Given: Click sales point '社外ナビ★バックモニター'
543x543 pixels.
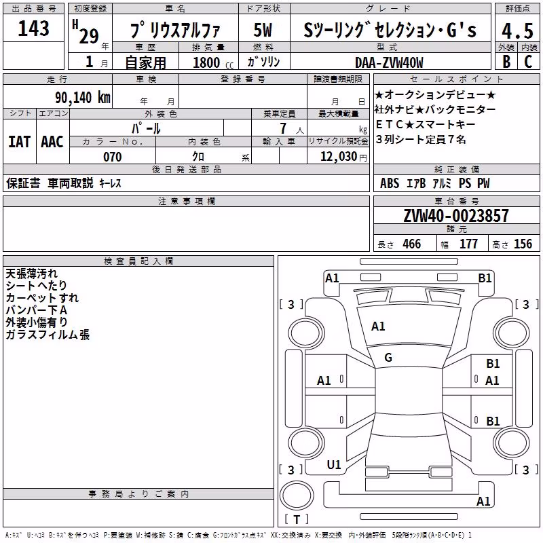Looking at the screenshot, I should click(435, 109).
